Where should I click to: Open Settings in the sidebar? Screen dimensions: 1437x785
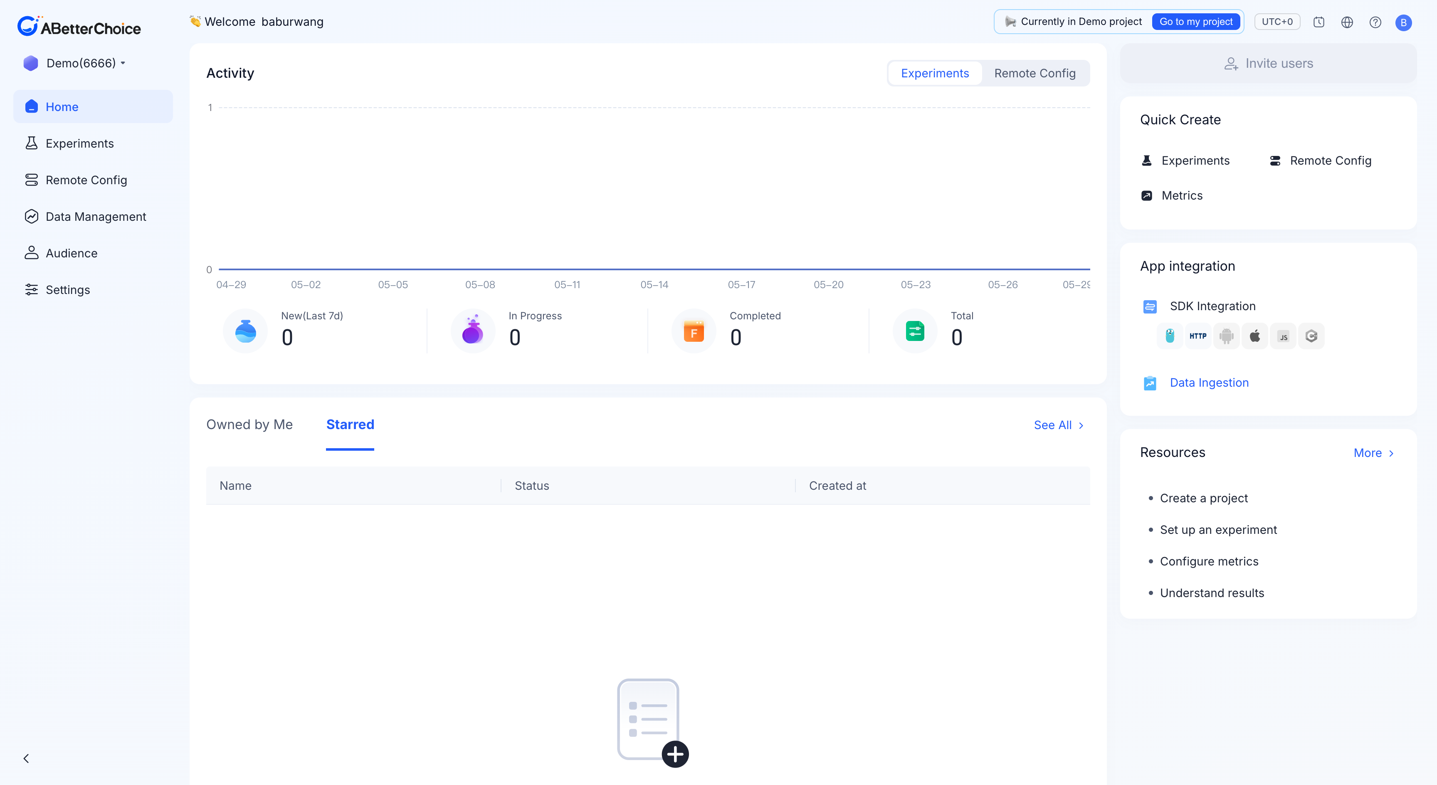point(93,289)
